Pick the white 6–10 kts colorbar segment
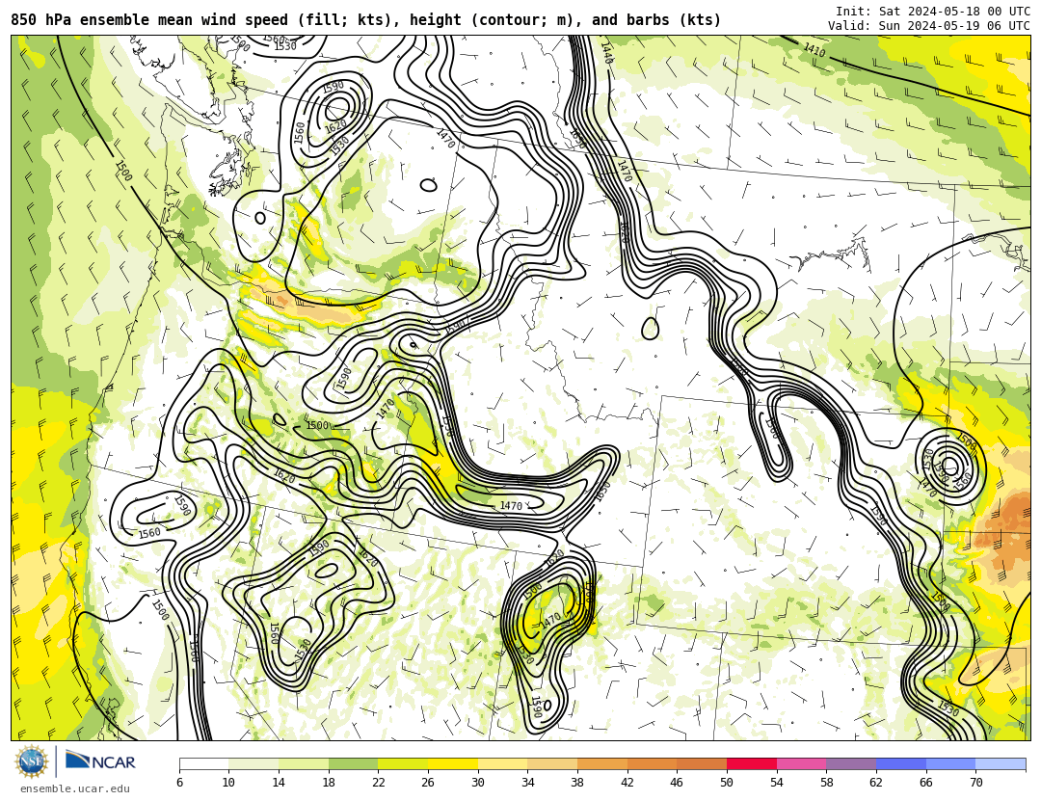1041x801 pixels. (203, 763)
